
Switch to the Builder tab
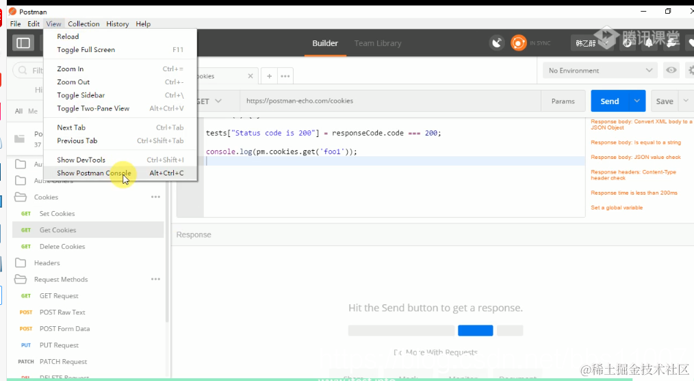325,43
